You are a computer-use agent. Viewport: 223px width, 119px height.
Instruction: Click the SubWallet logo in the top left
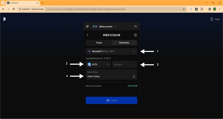click(4, 19)
